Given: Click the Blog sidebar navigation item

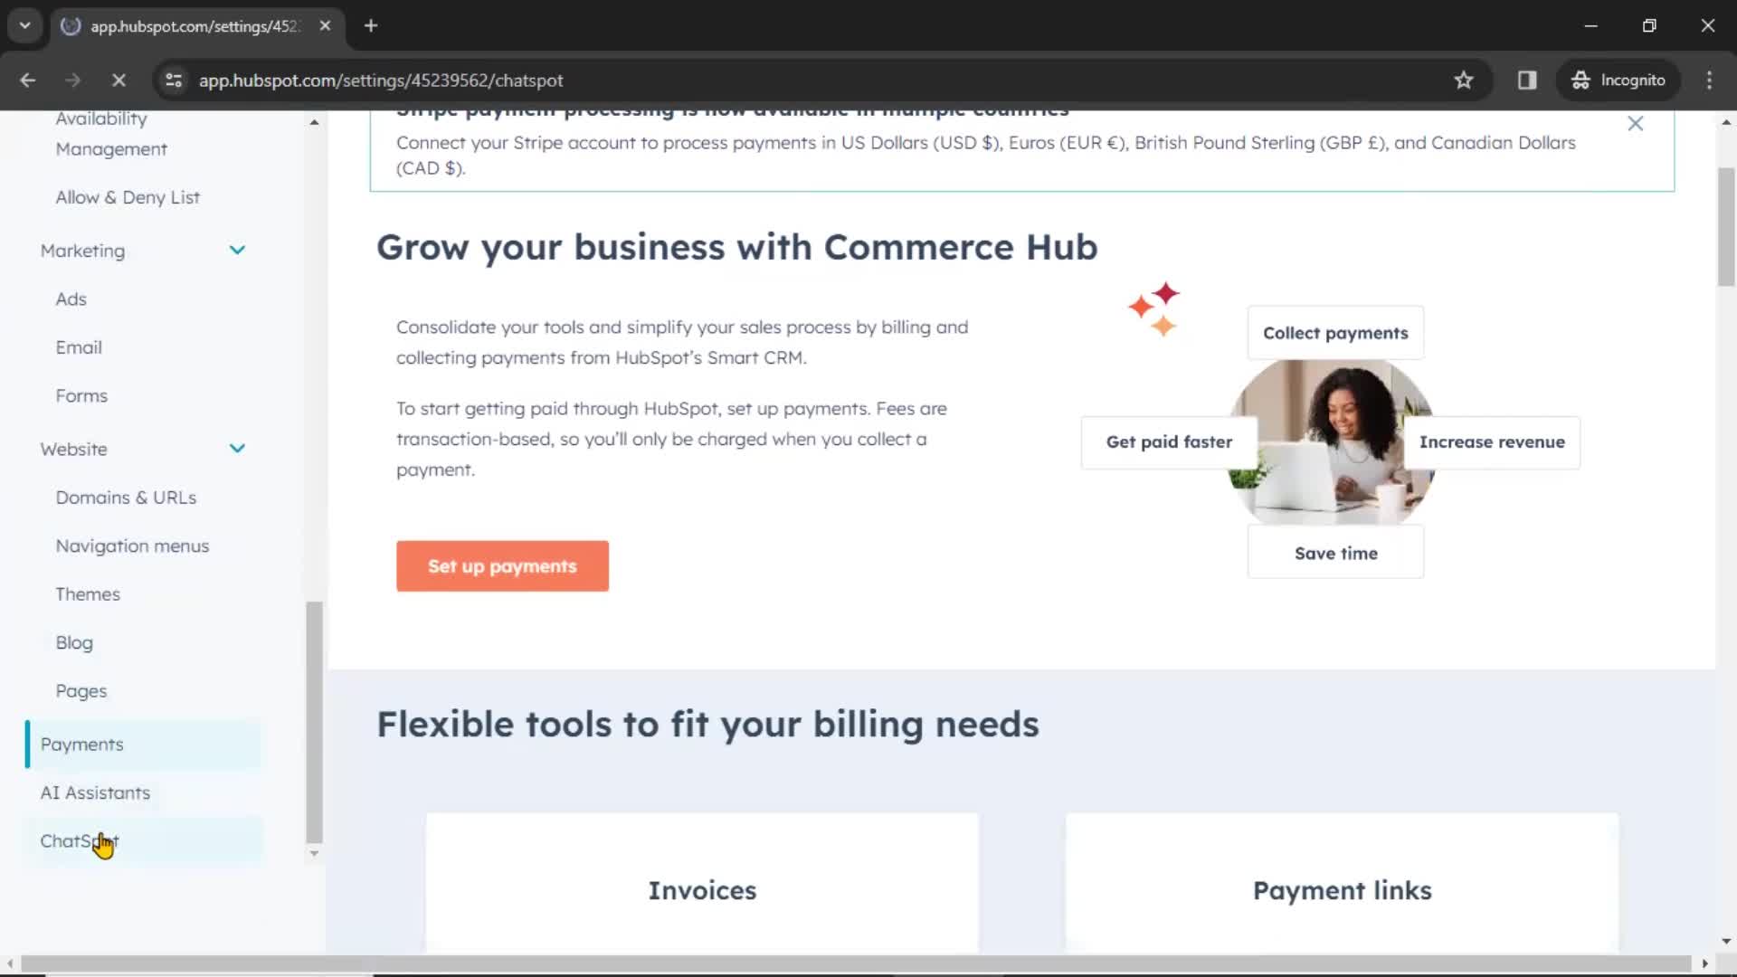Looking at the screenshot, I should pos(74,641).
